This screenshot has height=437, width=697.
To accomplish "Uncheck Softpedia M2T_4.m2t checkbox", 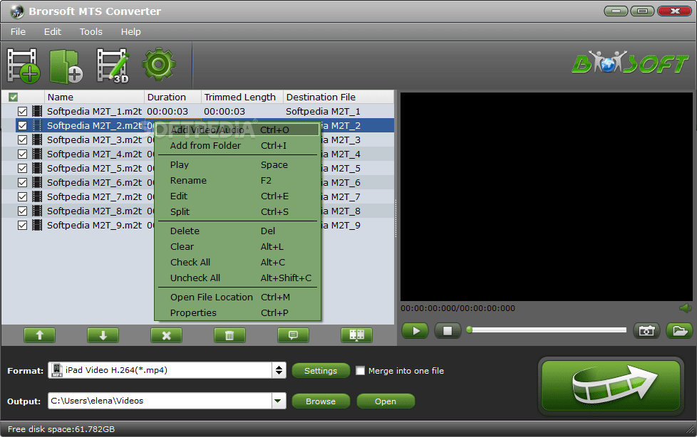I will [x=22, y=154].
